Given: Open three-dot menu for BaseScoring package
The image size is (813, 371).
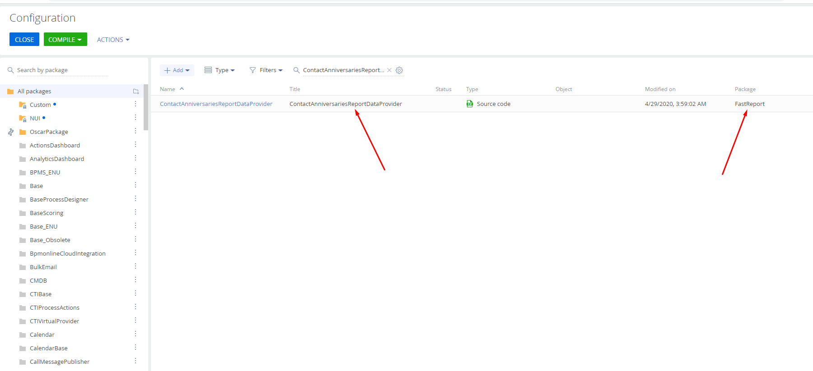Looking at the screenshot, I should [135, 212].
